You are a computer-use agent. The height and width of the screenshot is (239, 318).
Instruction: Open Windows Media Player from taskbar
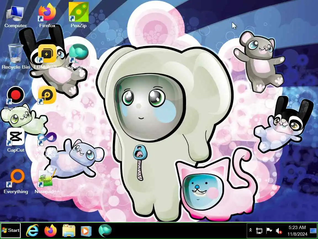(86, 231)
